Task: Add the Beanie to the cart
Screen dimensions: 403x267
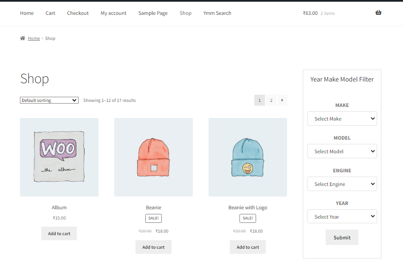Action: point(153,247)
